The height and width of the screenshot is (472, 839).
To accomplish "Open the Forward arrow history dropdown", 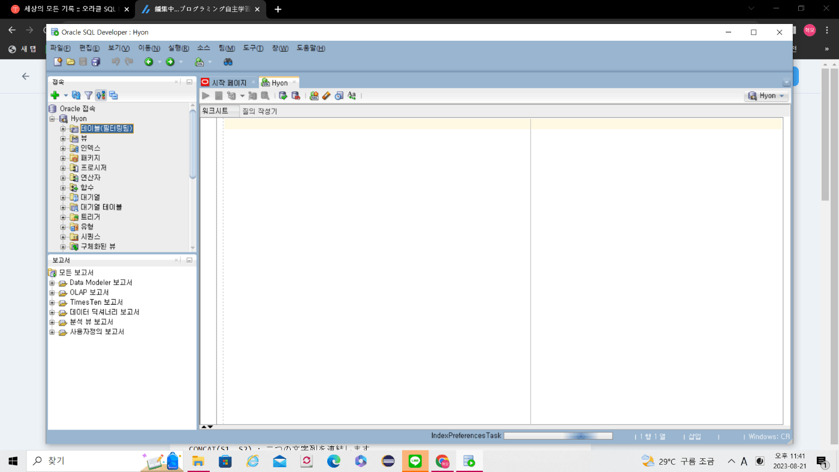I will click(x=181, y=62).
